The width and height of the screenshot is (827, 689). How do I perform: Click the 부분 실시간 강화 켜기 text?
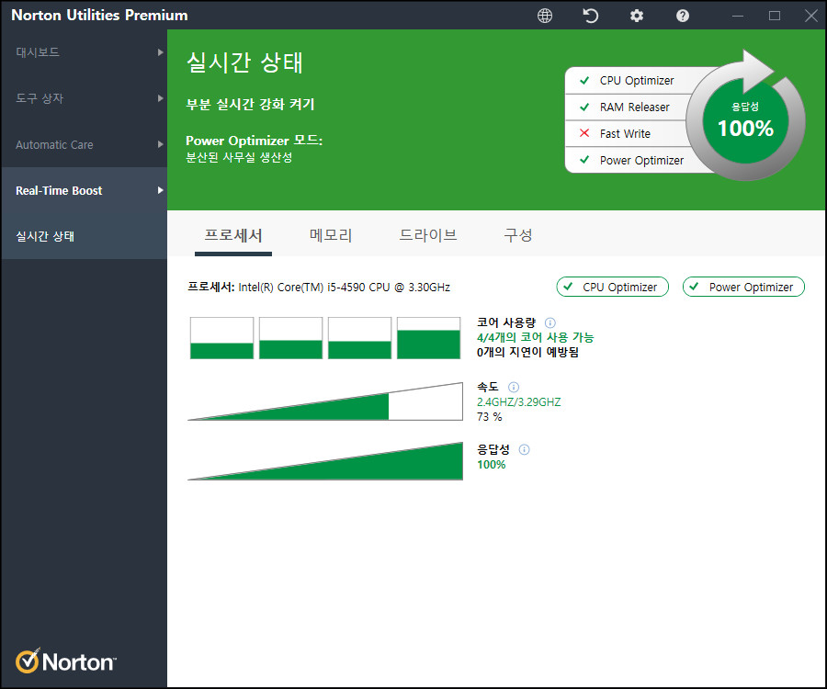(x=250, y=105)
